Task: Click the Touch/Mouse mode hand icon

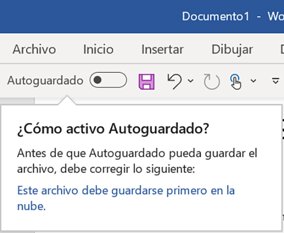Action: pyautogui.click(x=235, y=82)
